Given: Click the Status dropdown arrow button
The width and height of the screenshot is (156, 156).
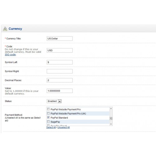Looking at the screenshot, I should click(x=60, y=101).
